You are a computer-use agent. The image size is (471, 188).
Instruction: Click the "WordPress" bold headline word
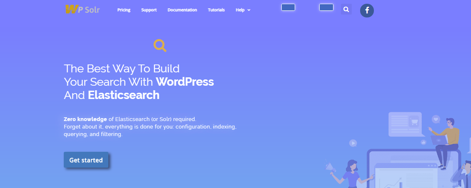(185, 82)
